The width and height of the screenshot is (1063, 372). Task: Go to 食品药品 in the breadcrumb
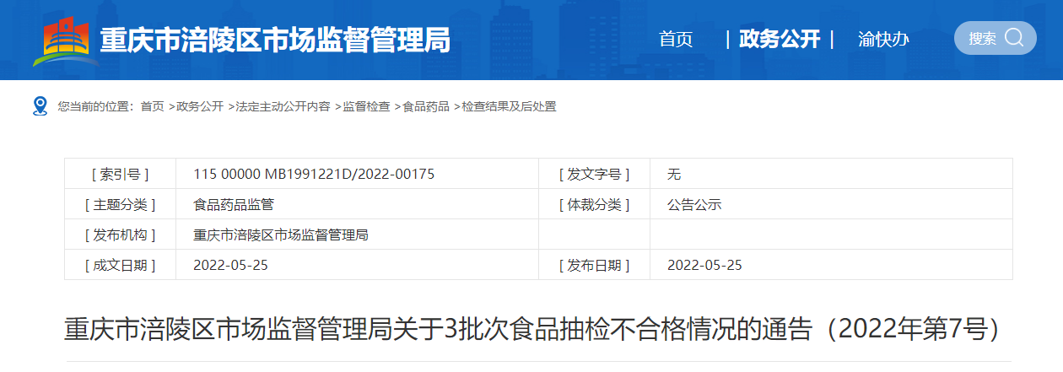point(426,106)
